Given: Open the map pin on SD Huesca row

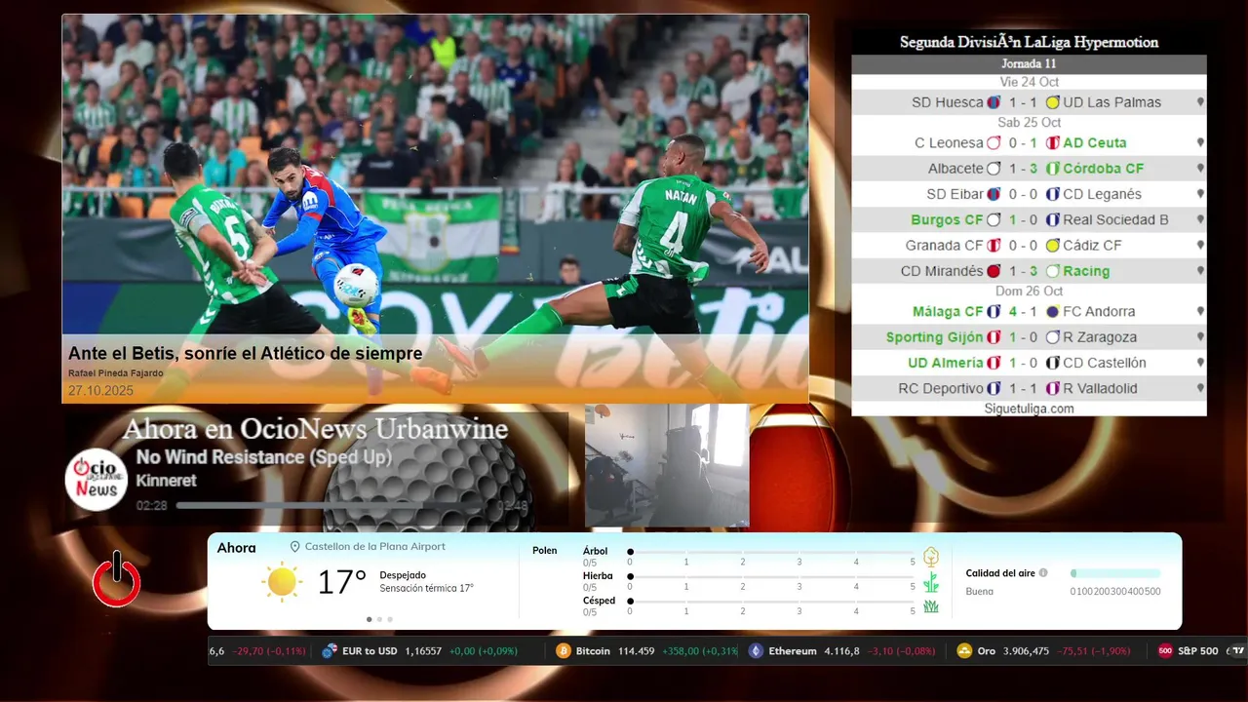Looking at the screenshot, I should click(1200, 102).
